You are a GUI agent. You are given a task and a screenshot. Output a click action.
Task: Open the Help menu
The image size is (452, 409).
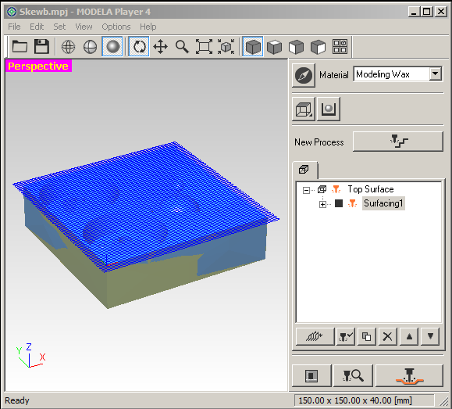[x=148, y=27]
